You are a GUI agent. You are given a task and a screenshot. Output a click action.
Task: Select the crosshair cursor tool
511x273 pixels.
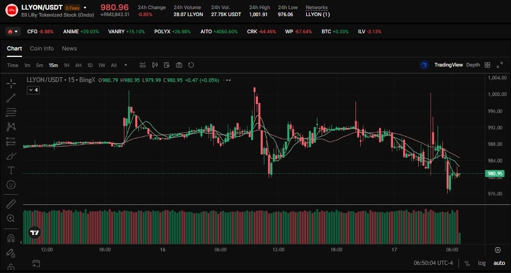tap(11, 84)
